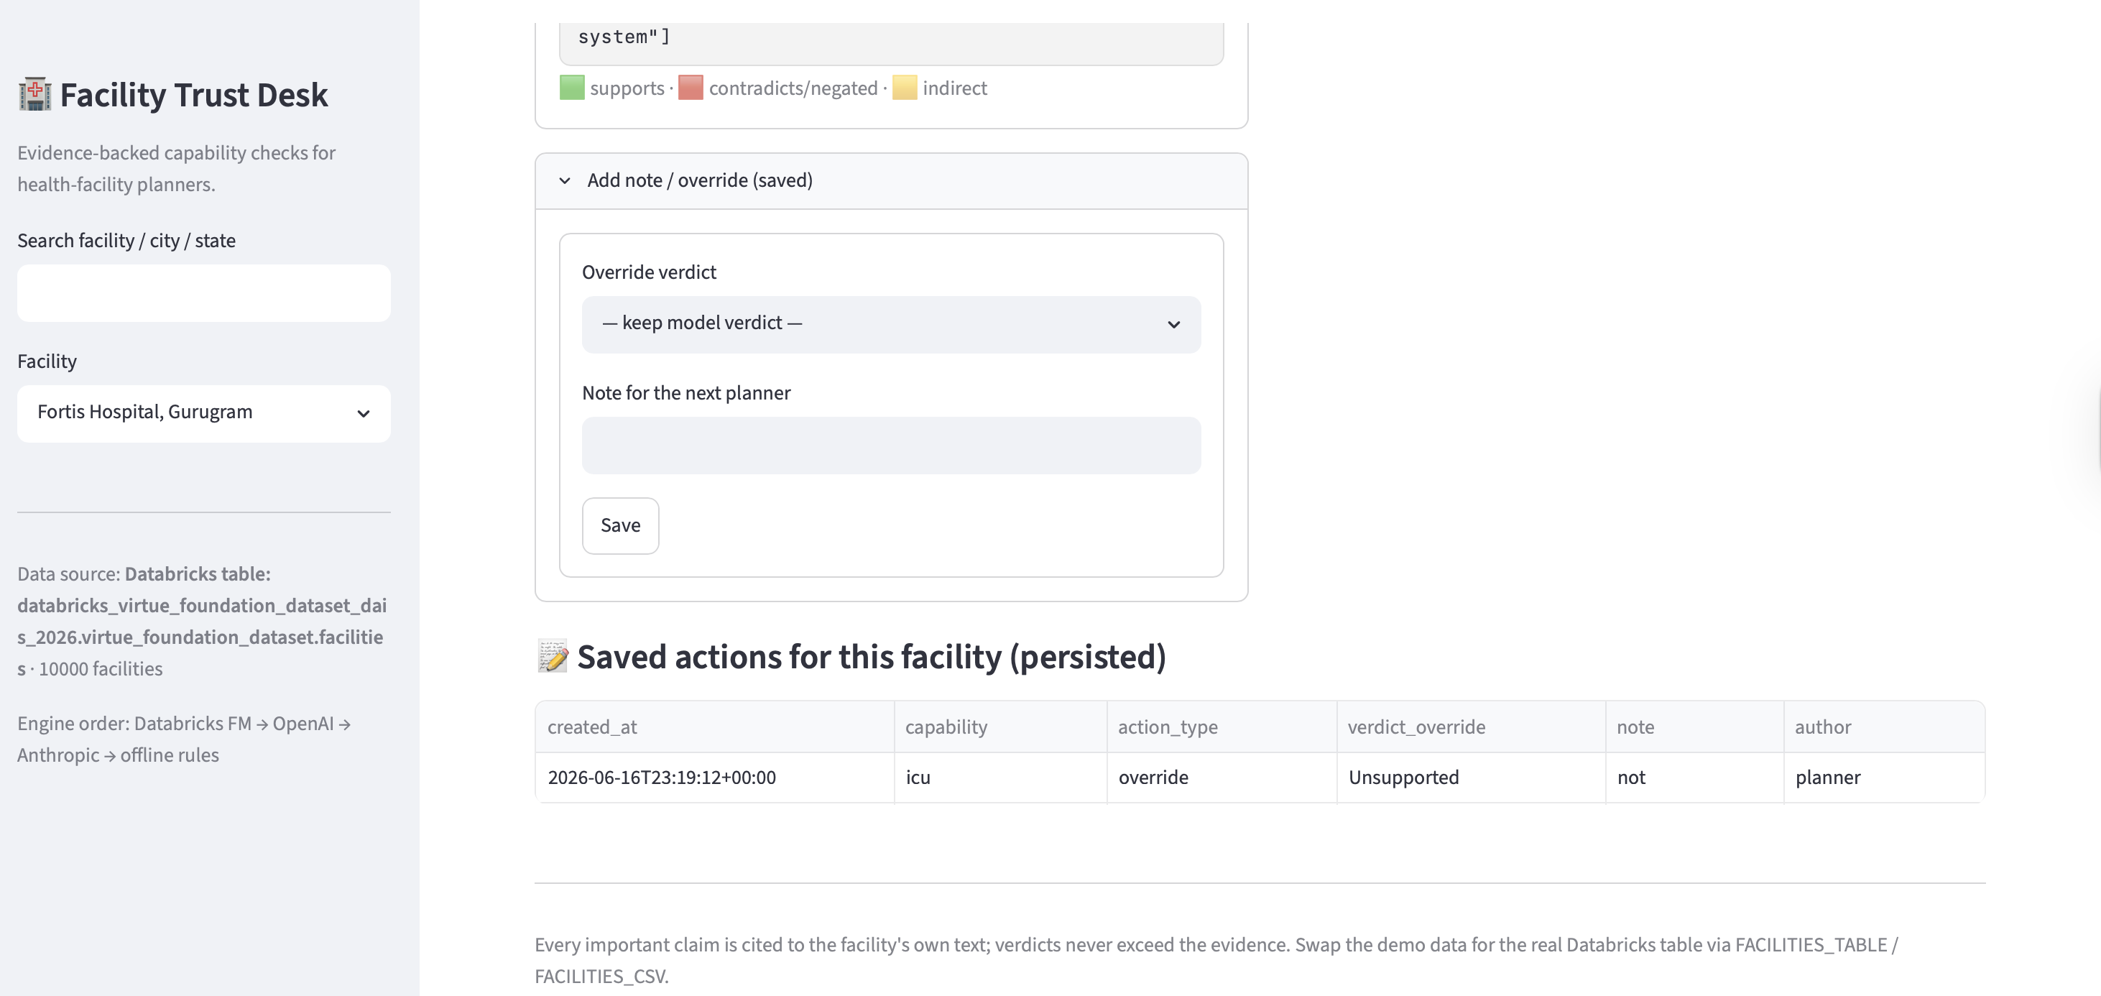The image size is (2101, 996).
Task: Click the Add note / override (saved) header text
Action: 700,180
